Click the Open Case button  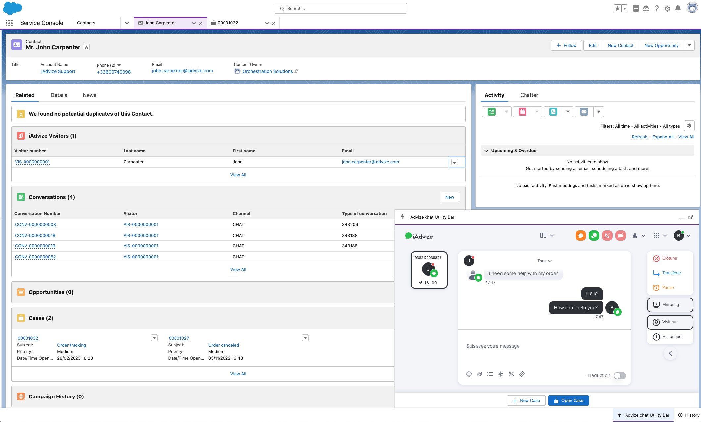tap(568, 400)
